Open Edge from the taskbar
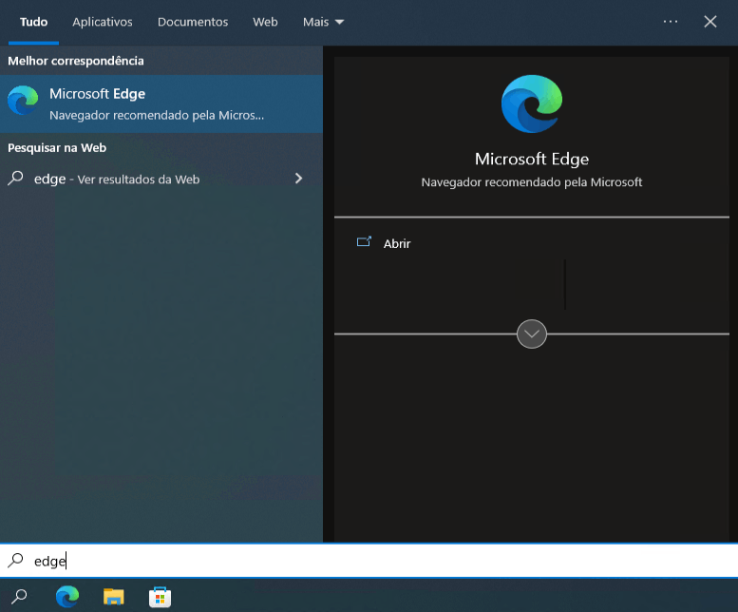Image resolution: width=738 pixels, height=612 pixels. 67,597
